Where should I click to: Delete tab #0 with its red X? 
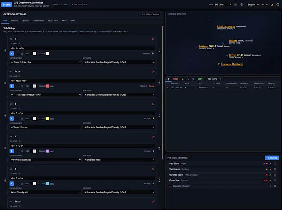coord(153,39)
